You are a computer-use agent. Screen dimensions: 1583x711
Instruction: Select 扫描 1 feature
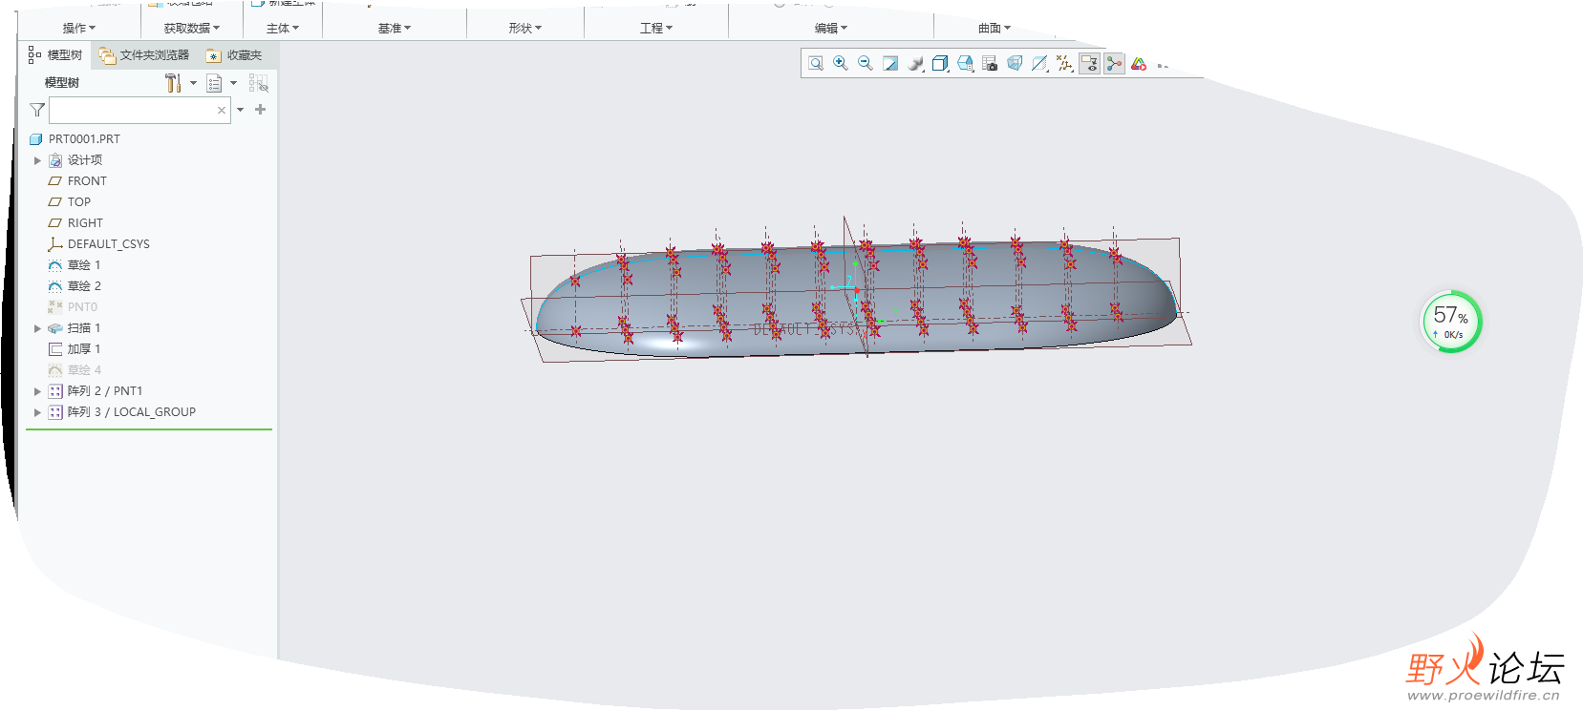tap(75, 328)
